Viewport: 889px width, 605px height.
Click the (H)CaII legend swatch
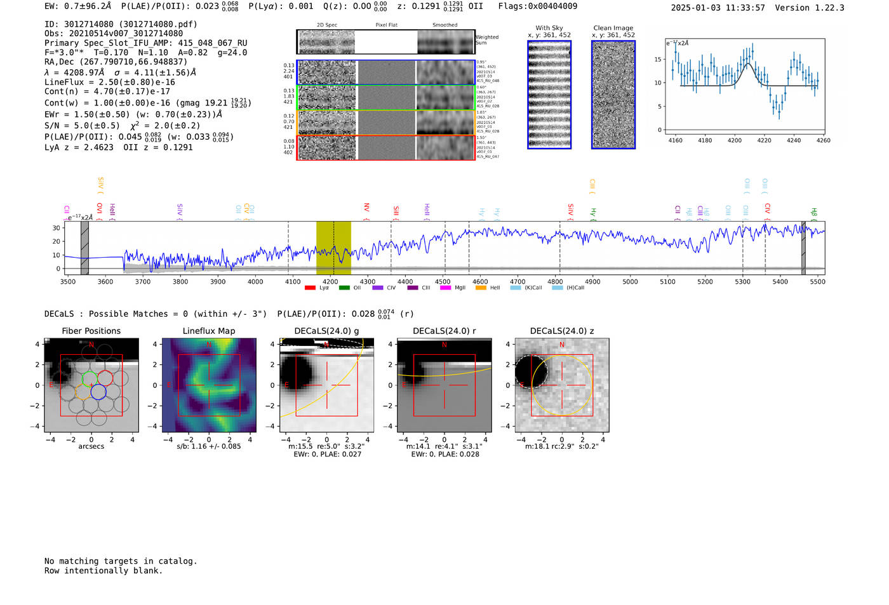pos(558,288)
